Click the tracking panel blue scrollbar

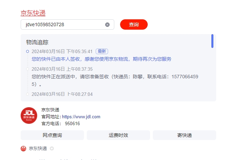[212, 41]
